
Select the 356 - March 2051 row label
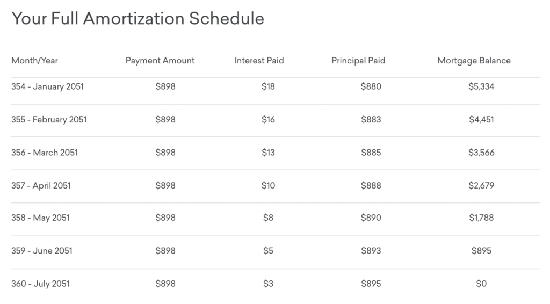point(45,153)
